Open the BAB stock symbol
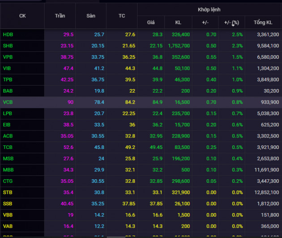Viewport: 282px width, 238px height. coord(8,91)
